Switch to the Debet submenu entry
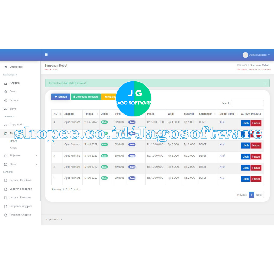274x274 pixels. click(13, 141)
